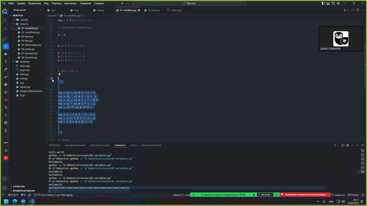
Task: Open the Search view in the activity bar
Action: click(x=5, y=29)
